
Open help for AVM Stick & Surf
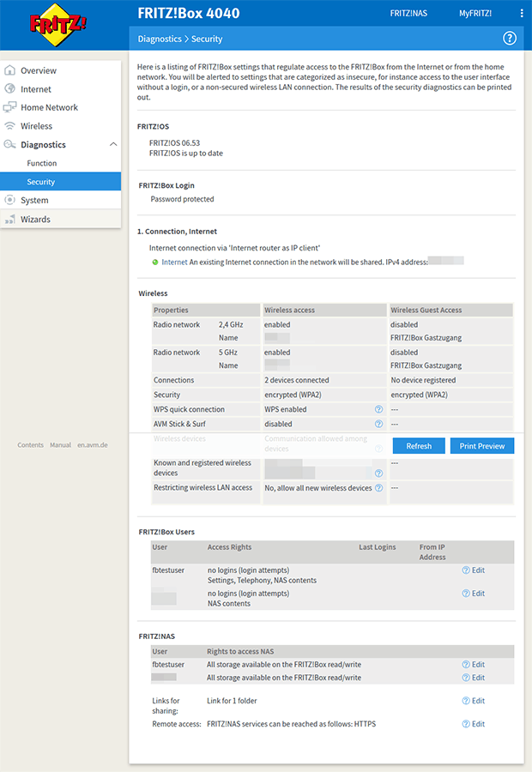point(378,424)
